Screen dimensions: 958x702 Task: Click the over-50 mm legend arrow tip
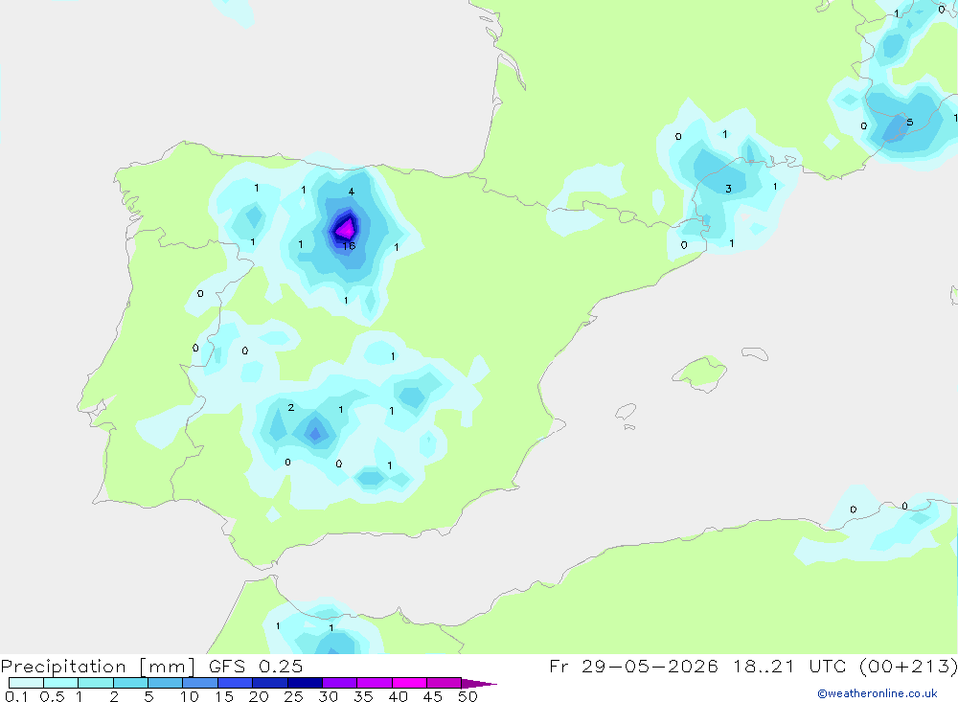pos(479,684)
